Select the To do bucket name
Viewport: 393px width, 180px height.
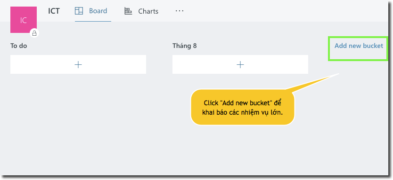(x=18, y=46)
